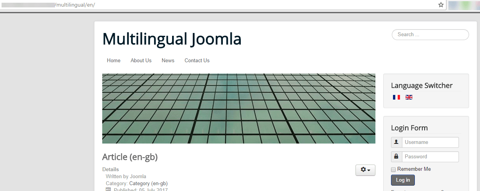This screenshot has width=480, height=191.
Task: Click the calendar icon beside Published date
Action: (x=108, y=190)
